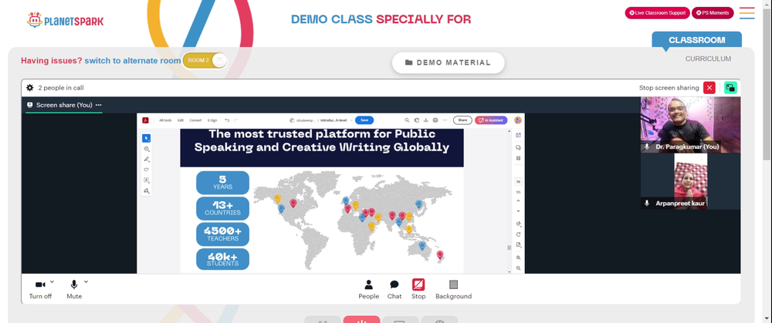Click the Share button in Acrobat
Image resolution: width=772 pixels, height=323 pixels.
point(462,120)
